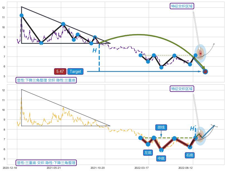Click the blue H label in top chart

pyautogui.click(x=95, y=50)
